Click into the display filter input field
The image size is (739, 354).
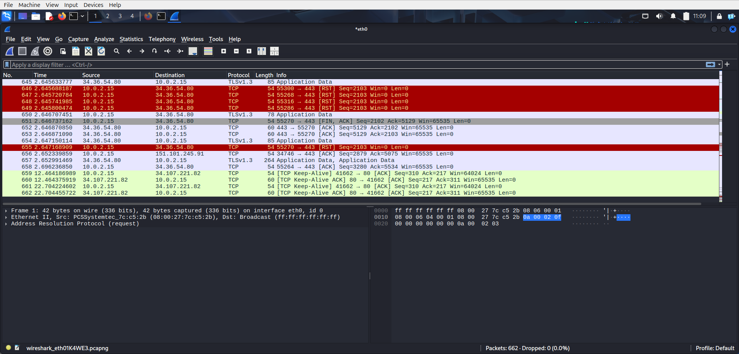coord(346,65)
